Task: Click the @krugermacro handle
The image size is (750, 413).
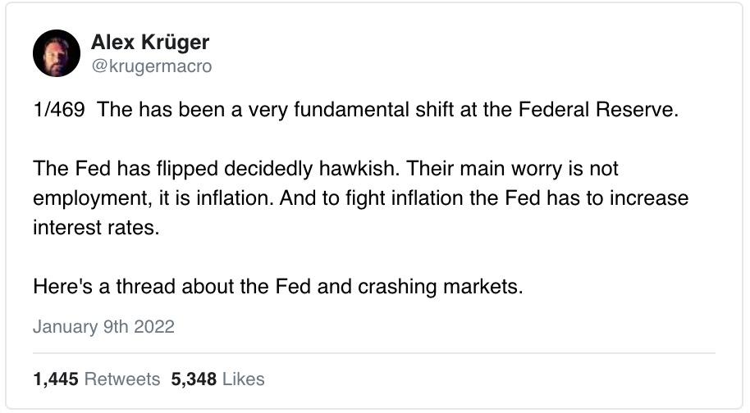Action: [152, 66]
